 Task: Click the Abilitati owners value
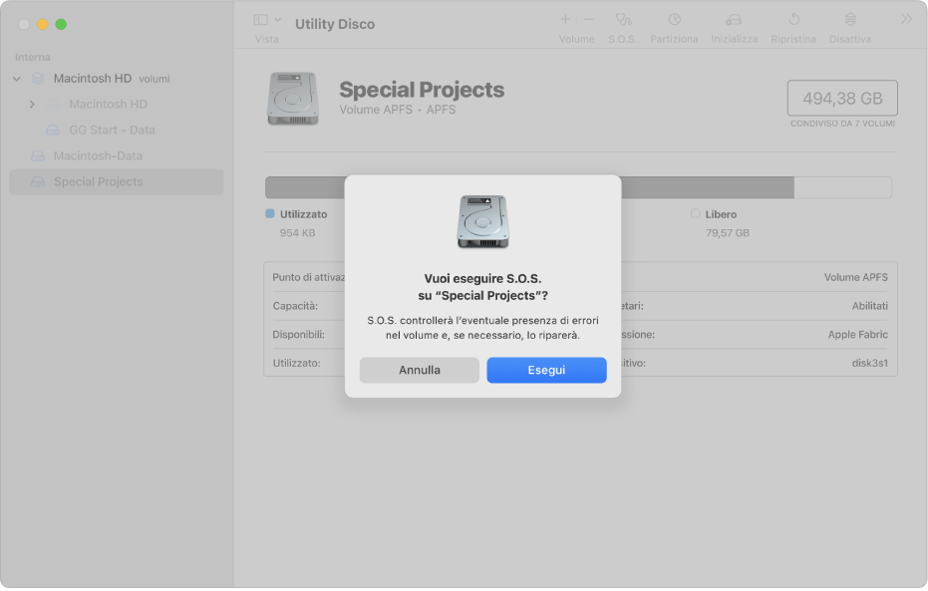869,306
